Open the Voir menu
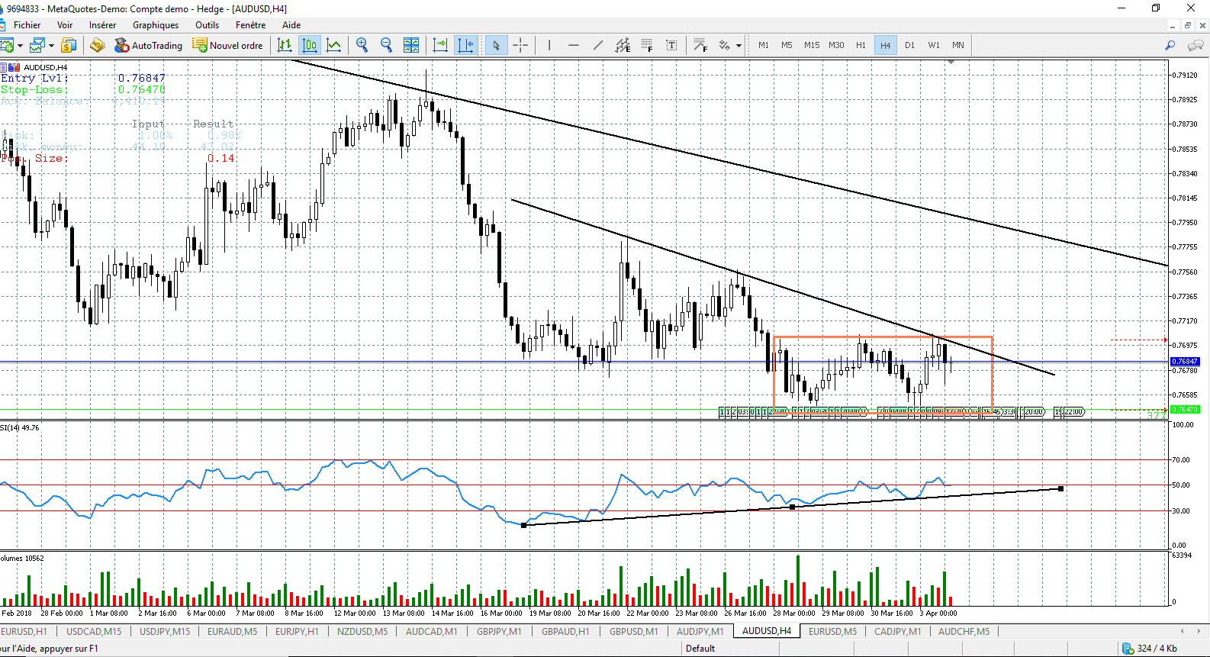The height and width of the screenshot is (657, 1210). pos(65,25)
